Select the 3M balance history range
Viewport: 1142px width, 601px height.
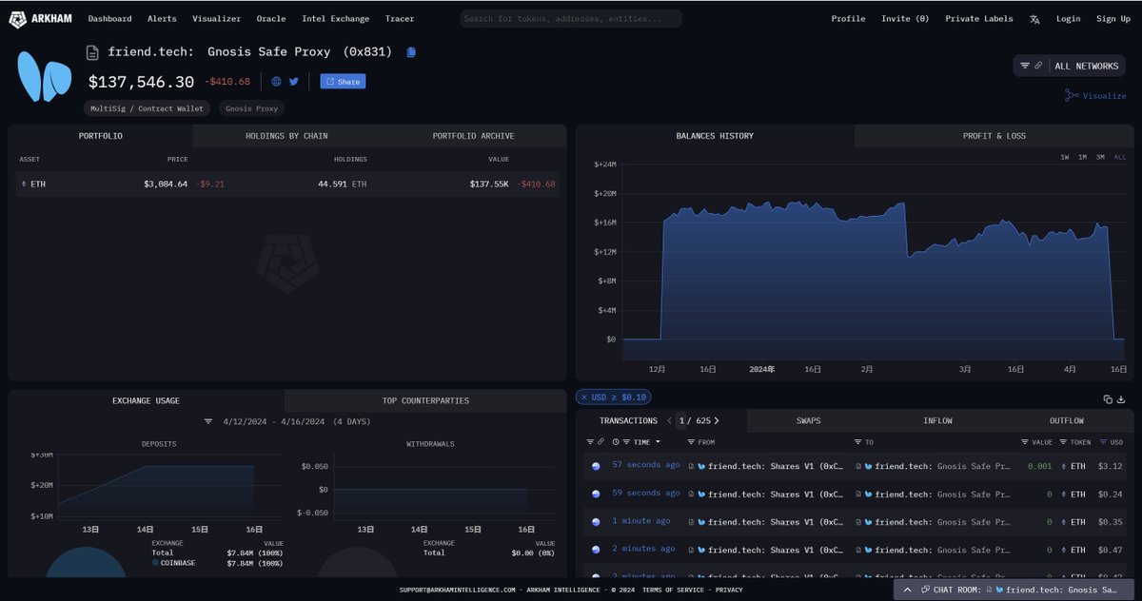pyautogui.click(x=1100, y=157)
